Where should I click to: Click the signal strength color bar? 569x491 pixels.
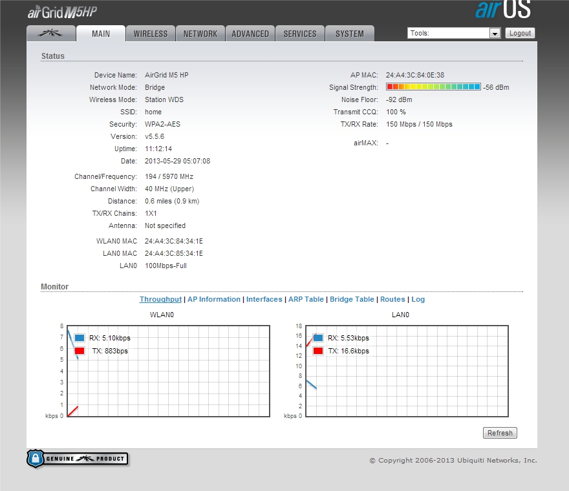433,87
